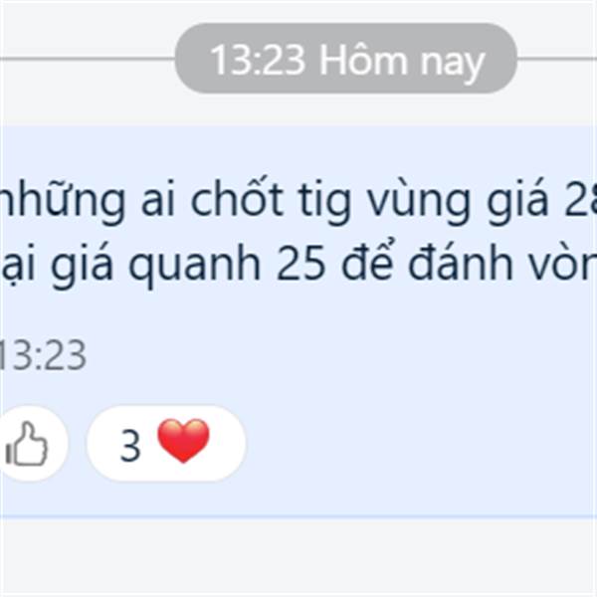Click the word 'nay' in date pill
The image size is (597, 597).
(453, 64)
